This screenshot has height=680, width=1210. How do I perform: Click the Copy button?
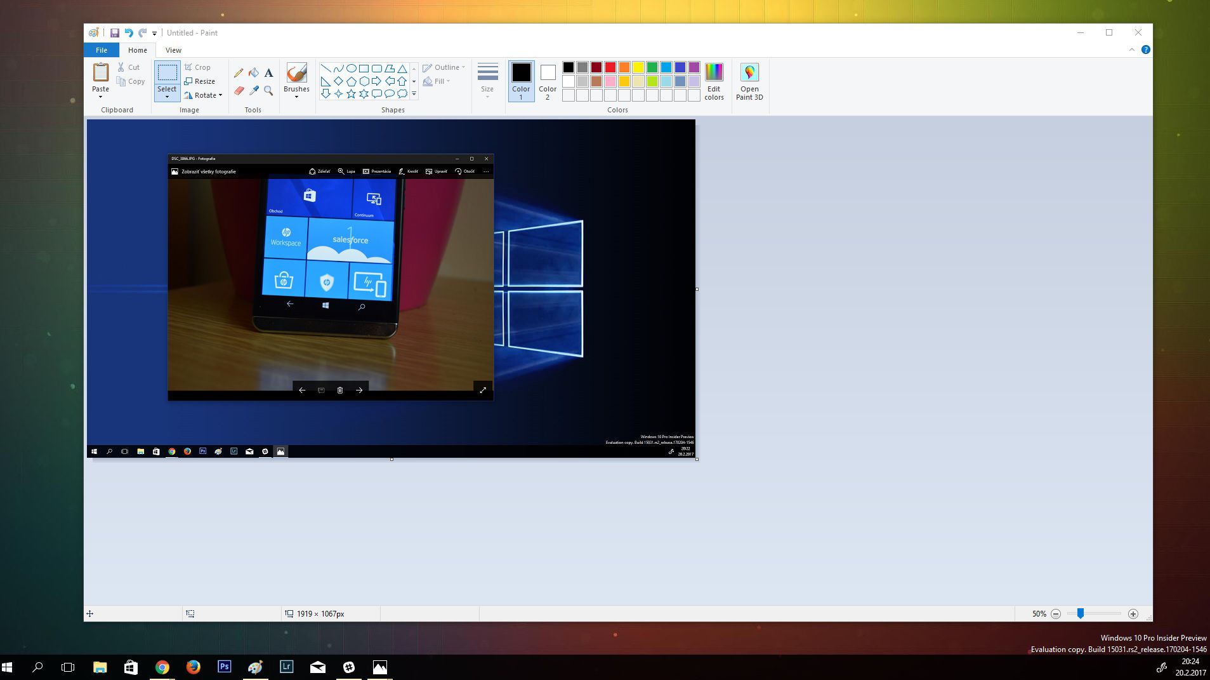131,81
